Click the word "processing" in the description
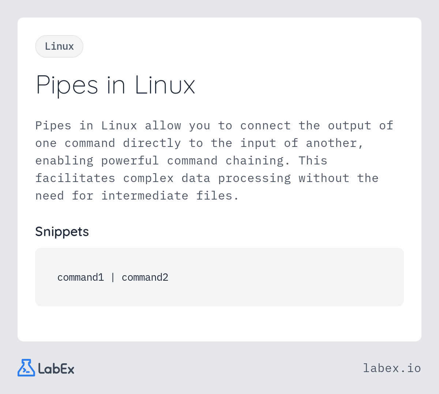Viewport: 439px width, 394px height. (254, 178)
